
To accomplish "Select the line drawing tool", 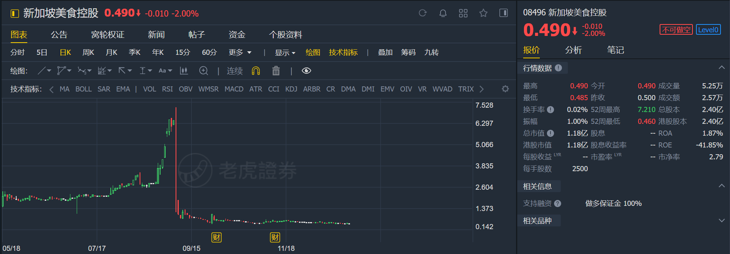I will click(x=42, y=71).
